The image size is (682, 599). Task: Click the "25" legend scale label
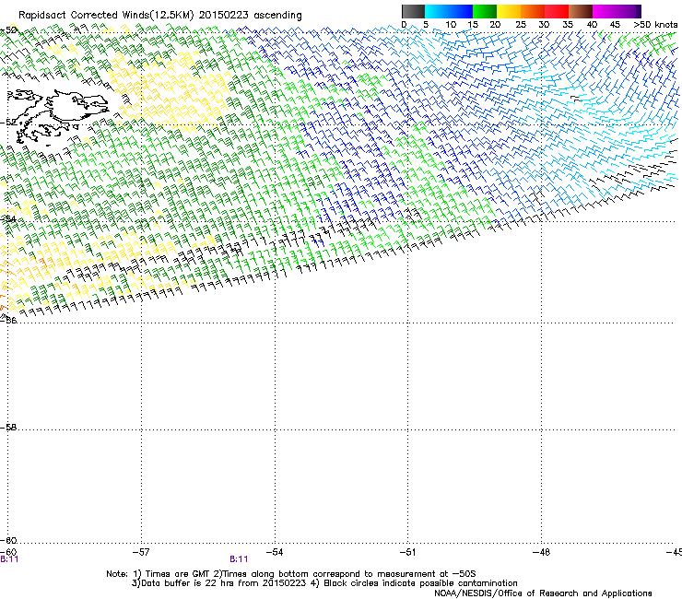click(x=520, y=25)
